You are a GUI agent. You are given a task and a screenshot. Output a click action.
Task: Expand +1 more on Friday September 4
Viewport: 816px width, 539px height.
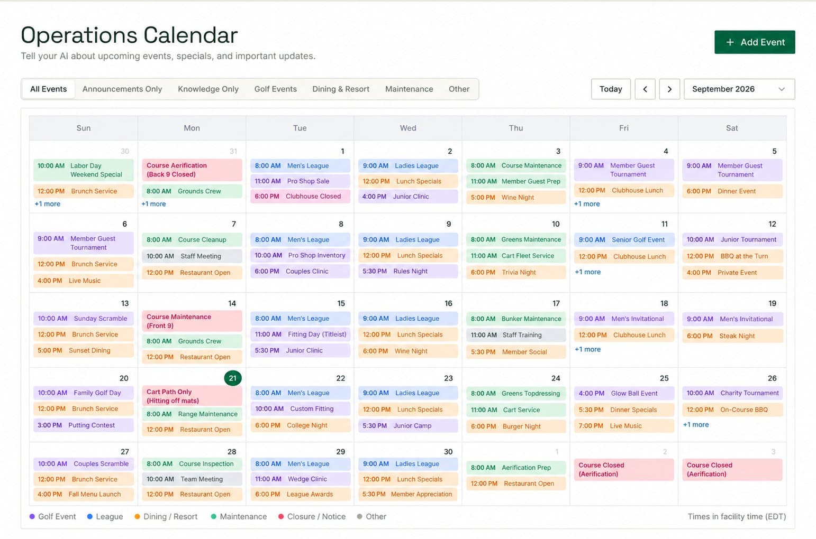pyautogui.click(x=587, y=204)
